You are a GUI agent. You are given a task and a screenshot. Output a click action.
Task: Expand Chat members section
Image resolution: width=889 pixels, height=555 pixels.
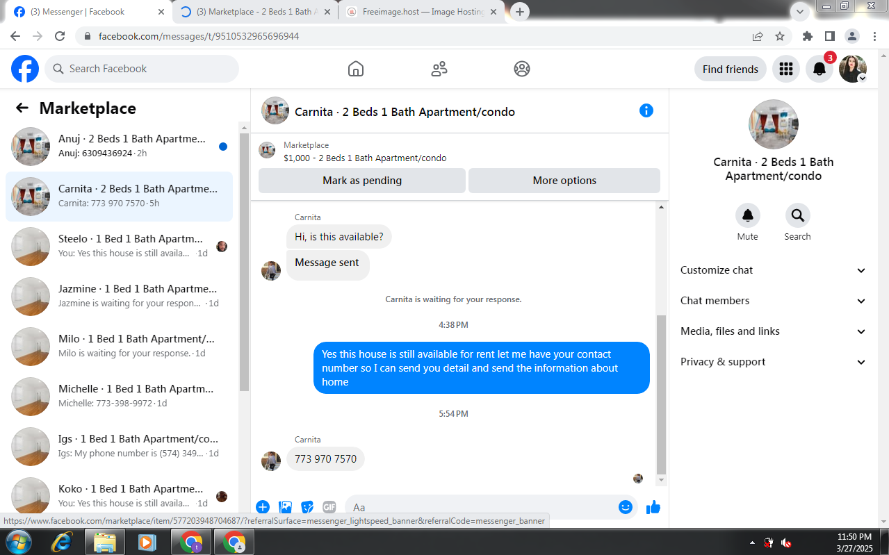point(773,301)
